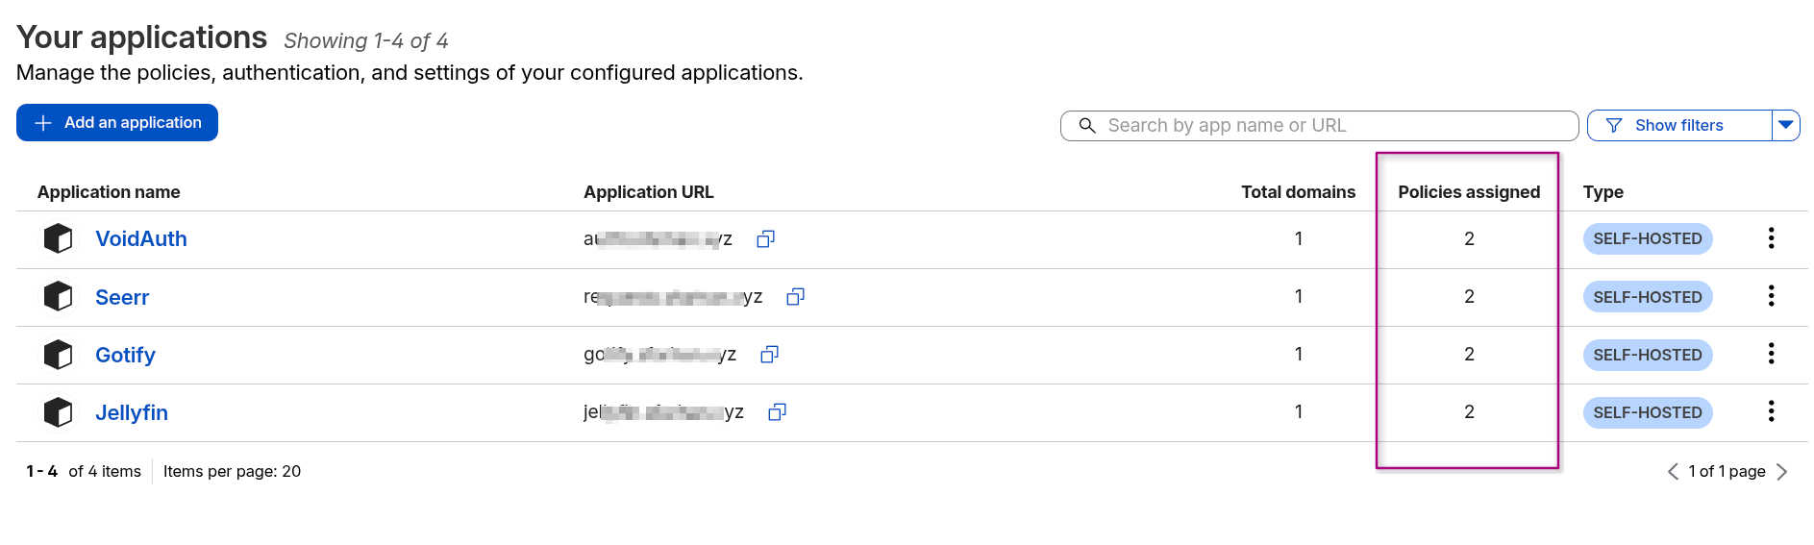Click the Policies assigned column header
1814x545 pixels.
(1468, 192)
